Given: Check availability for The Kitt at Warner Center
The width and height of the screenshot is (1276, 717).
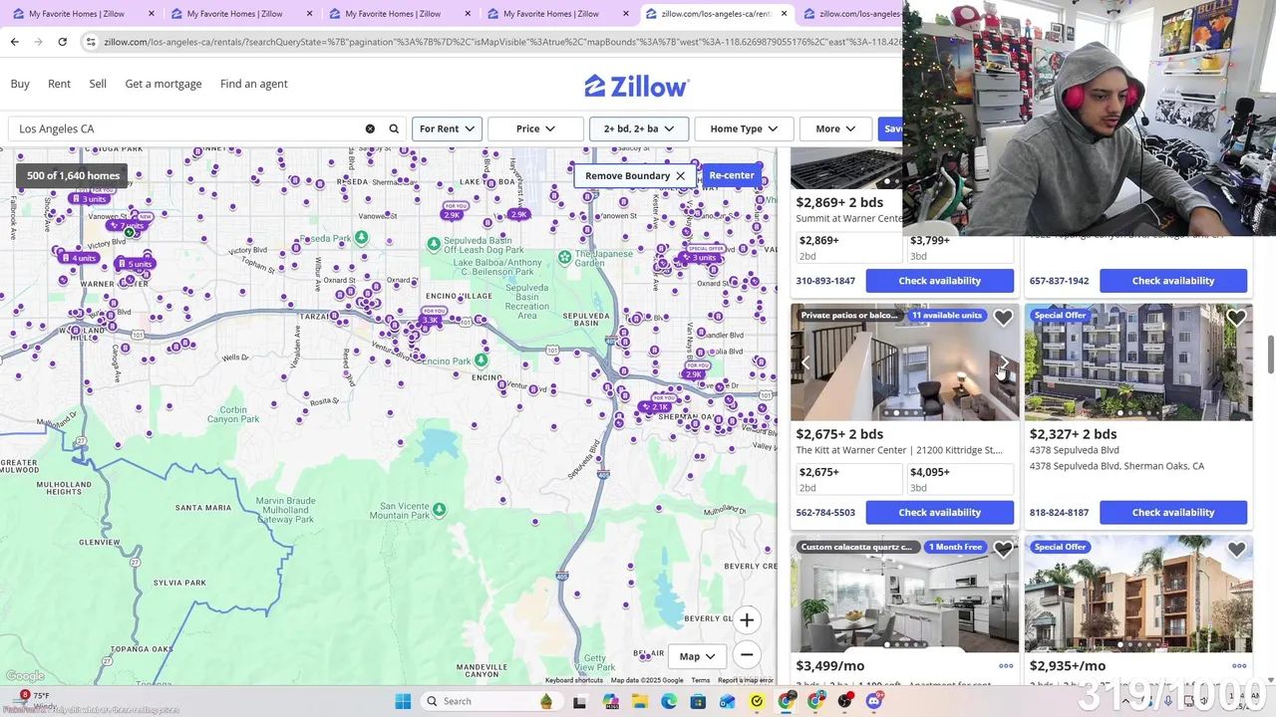Looking at the screenshot, I should [940, 513].
